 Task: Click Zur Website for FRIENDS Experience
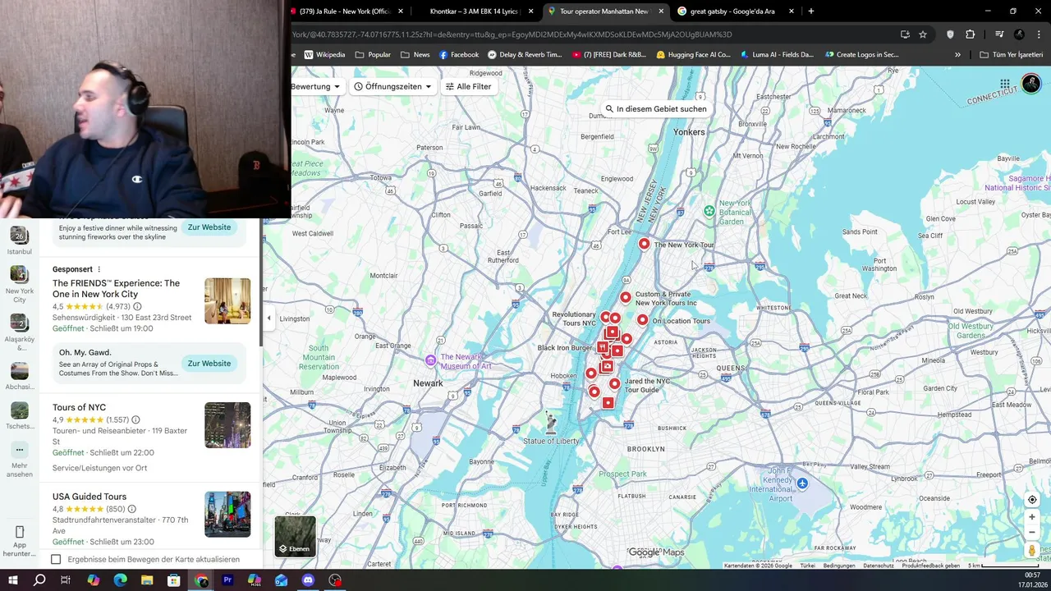point(209,364)
